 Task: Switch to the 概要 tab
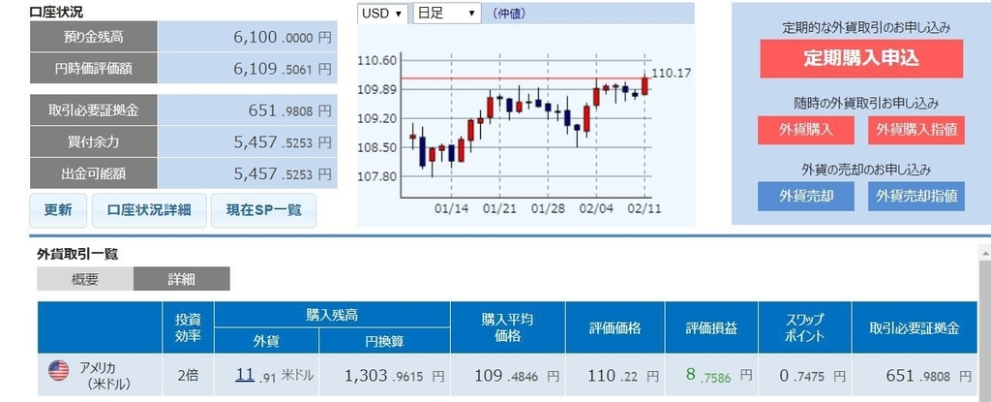pos(85,279)
